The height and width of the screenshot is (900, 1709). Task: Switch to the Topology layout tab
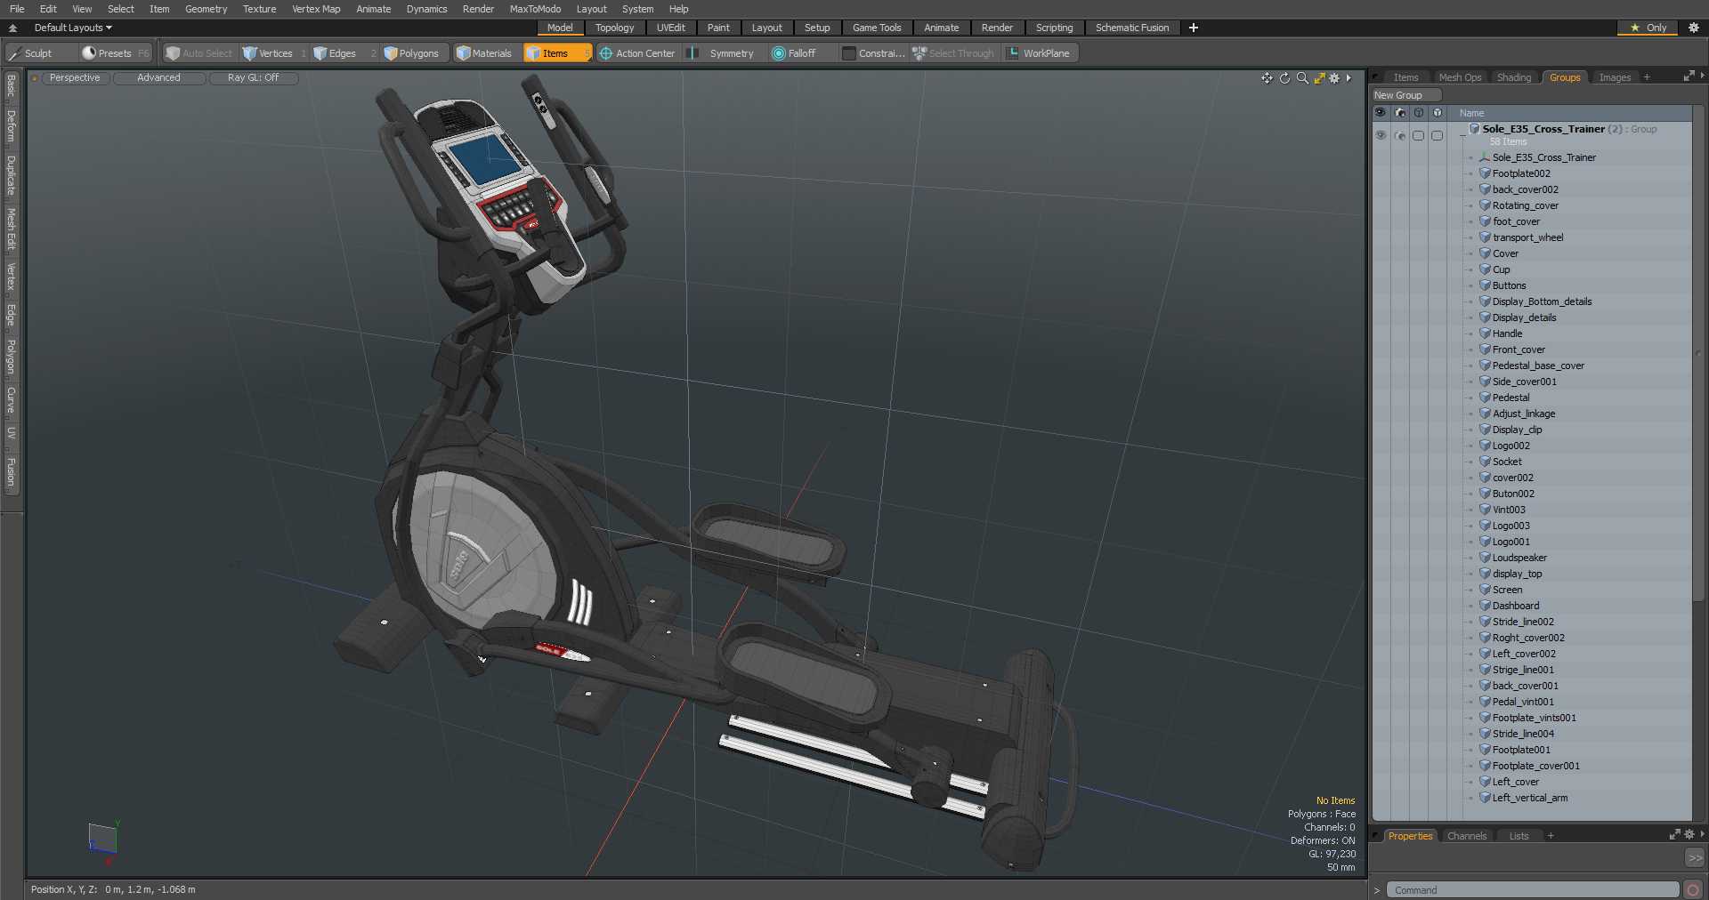(614, 28)
